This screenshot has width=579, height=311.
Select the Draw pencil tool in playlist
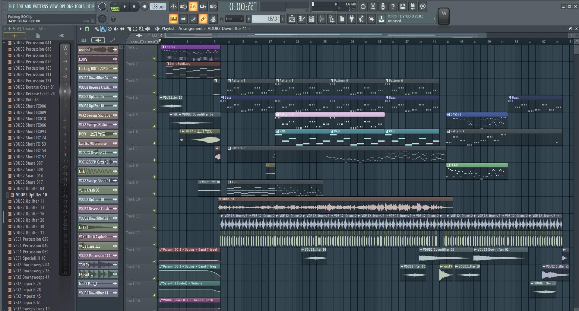click(96, 29)
